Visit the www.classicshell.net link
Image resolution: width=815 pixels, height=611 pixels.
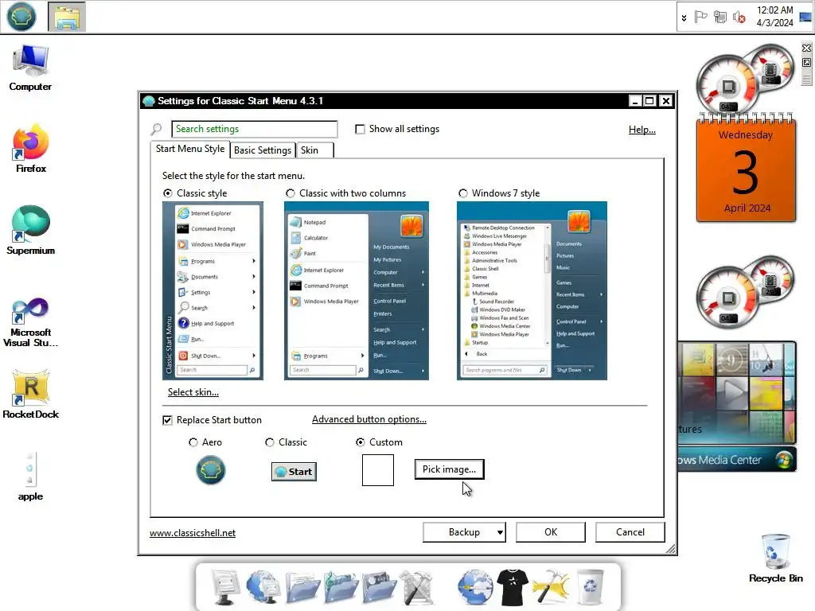click(193, 533)
